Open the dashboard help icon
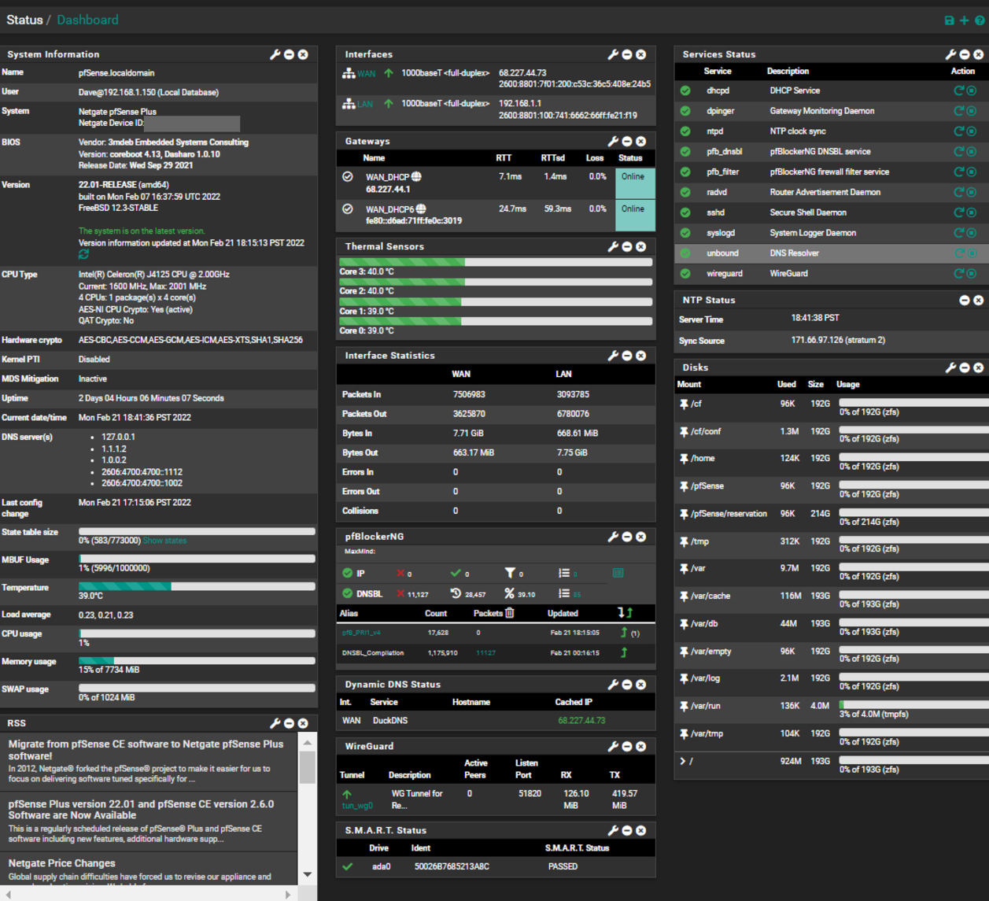The width and height of the screenshot is (989, 901). pos(980,20)
